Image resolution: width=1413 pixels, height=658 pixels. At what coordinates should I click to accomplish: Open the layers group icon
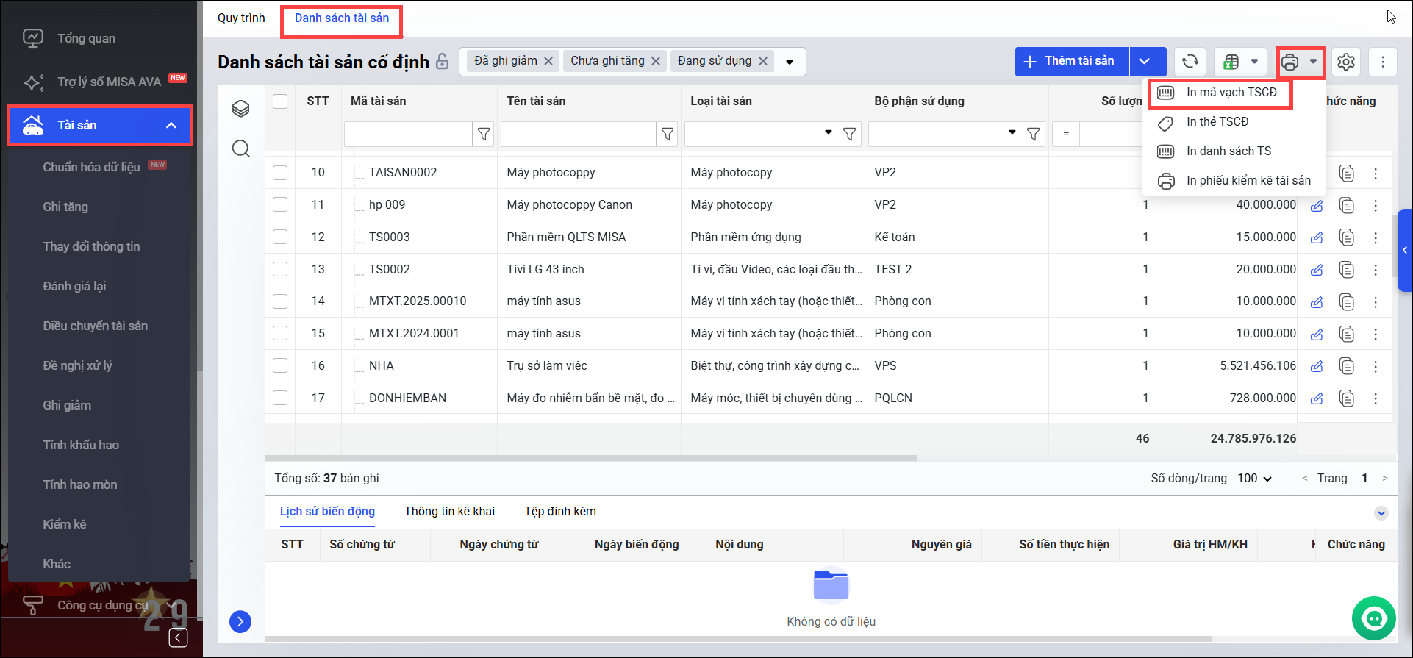(241, 109)
